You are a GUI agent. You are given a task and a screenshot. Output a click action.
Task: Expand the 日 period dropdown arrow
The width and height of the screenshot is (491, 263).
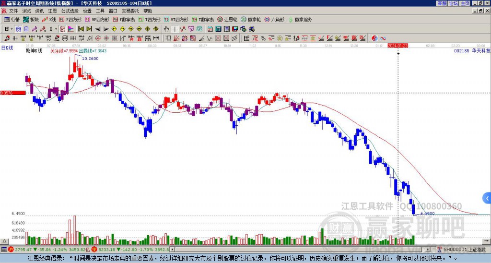(12, 29)
